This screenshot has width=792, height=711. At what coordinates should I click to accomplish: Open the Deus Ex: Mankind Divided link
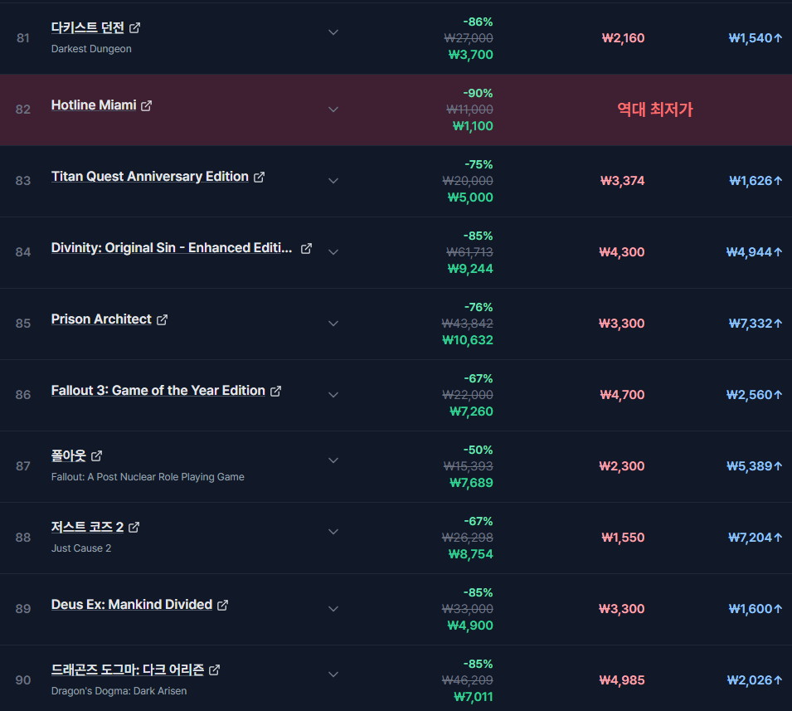(132, 604)
